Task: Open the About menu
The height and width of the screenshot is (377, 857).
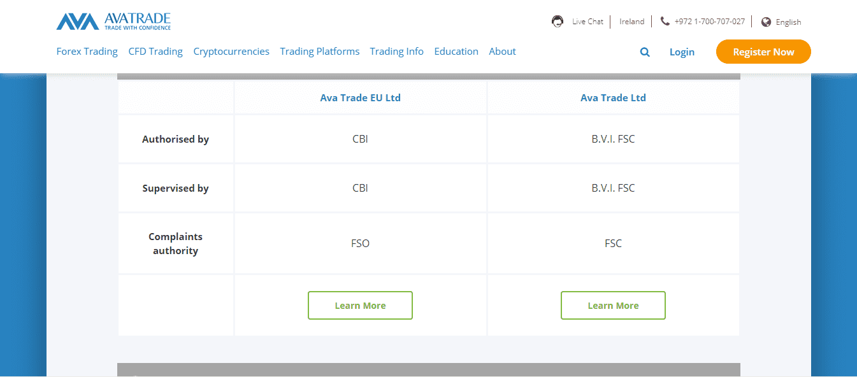Action: coord(502,52)
